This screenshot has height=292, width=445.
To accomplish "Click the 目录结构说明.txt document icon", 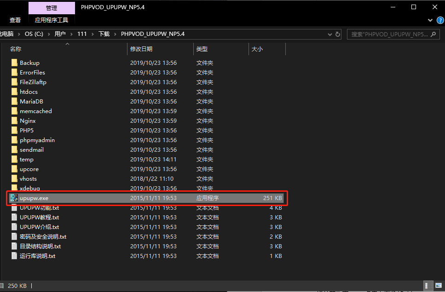I will pyautogui.click(x=14, y=246).
